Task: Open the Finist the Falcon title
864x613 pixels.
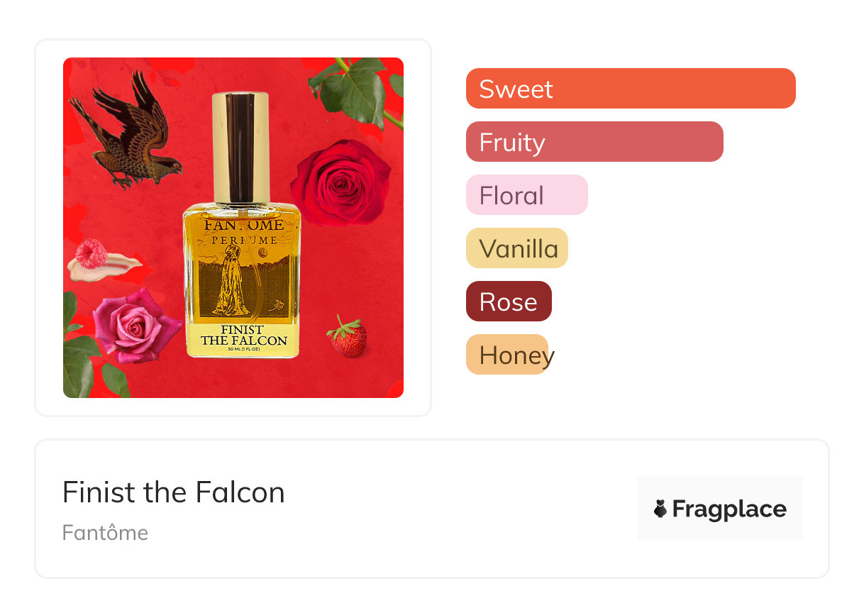Action: (x=174, y=492)
